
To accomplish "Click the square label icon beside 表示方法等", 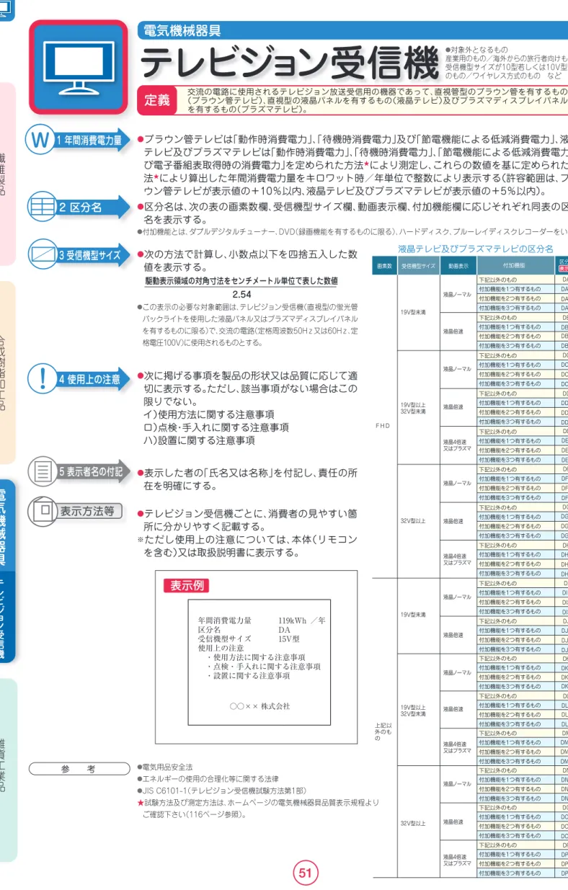I will 41,511.
